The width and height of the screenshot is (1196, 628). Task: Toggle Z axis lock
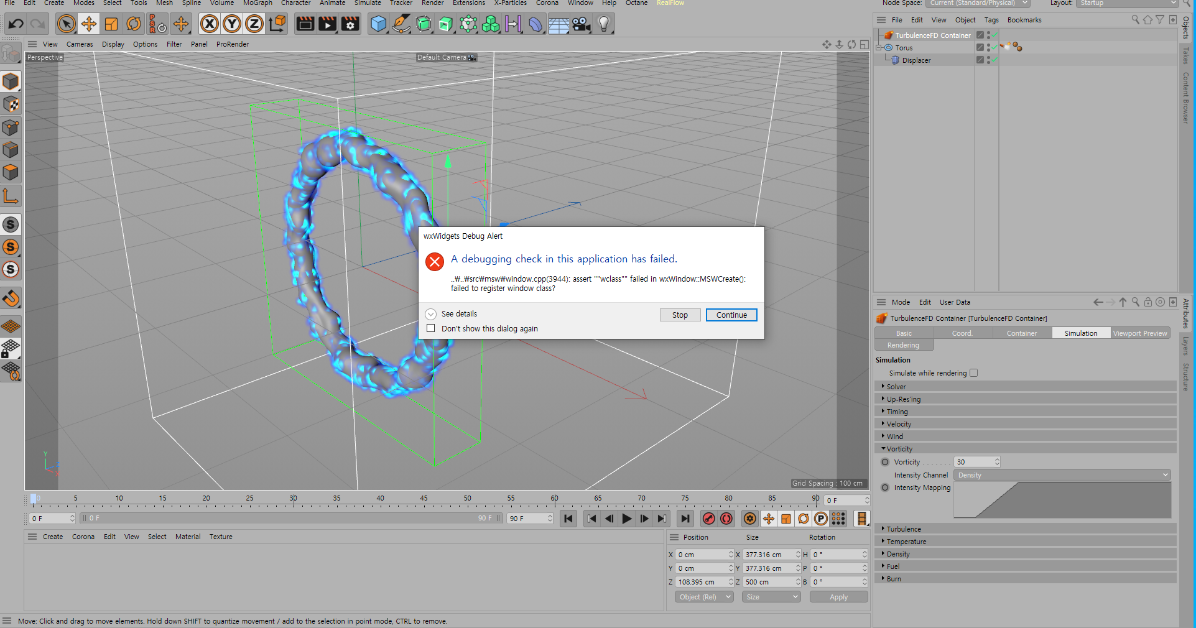click(254, 24)
